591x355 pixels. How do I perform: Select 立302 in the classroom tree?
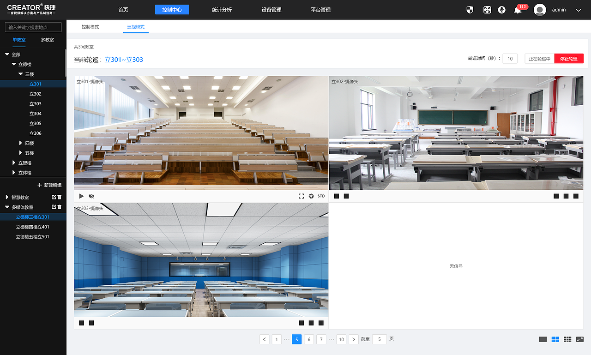click(36, 94)
